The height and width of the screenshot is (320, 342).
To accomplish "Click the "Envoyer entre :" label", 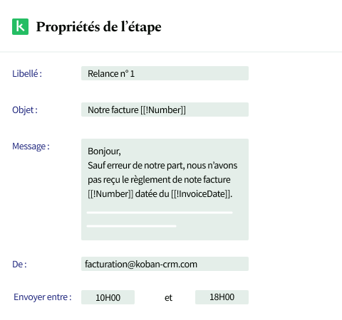I will (x=43, y=297).
